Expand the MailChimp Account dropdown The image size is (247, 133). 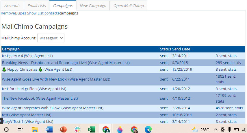(51, 38)
